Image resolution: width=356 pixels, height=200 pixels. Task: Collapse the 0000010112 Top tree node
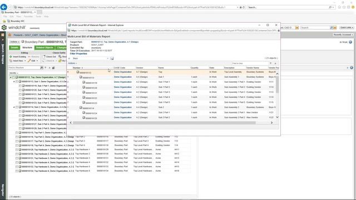tap(11, 77)
